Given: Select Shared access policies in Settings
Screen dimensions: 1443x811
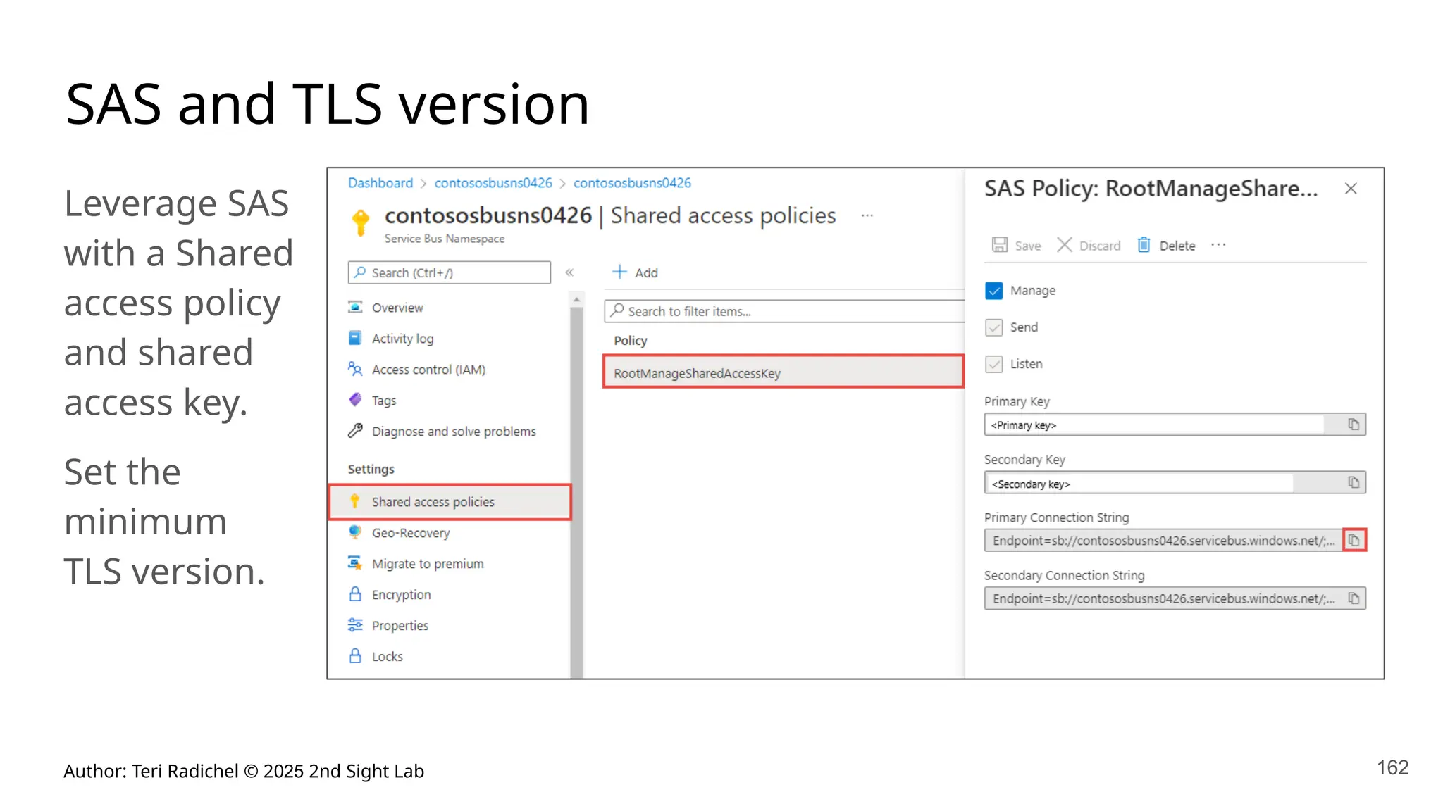Looking at the screenshot, I should (450, 502).
